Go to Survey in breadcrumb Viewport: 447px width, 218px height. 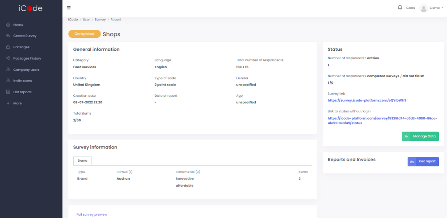100,20
